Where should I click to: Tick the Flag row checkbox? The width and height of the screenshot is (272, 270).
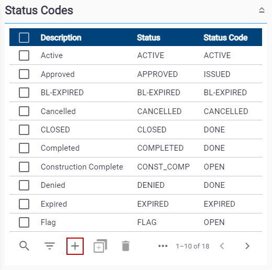click(x=24, y=222)
